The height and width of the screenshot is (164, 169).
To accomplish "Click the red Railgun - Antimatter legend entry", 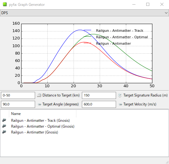I will pyautogui.click(x=107, y=43).
